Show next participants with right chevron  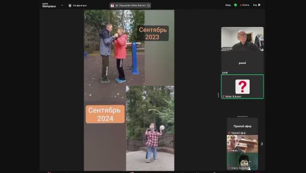click(262, 144)
